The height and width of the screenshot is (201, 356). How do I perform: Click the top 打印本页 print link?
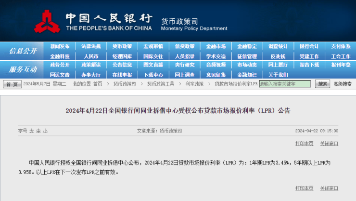304,143
